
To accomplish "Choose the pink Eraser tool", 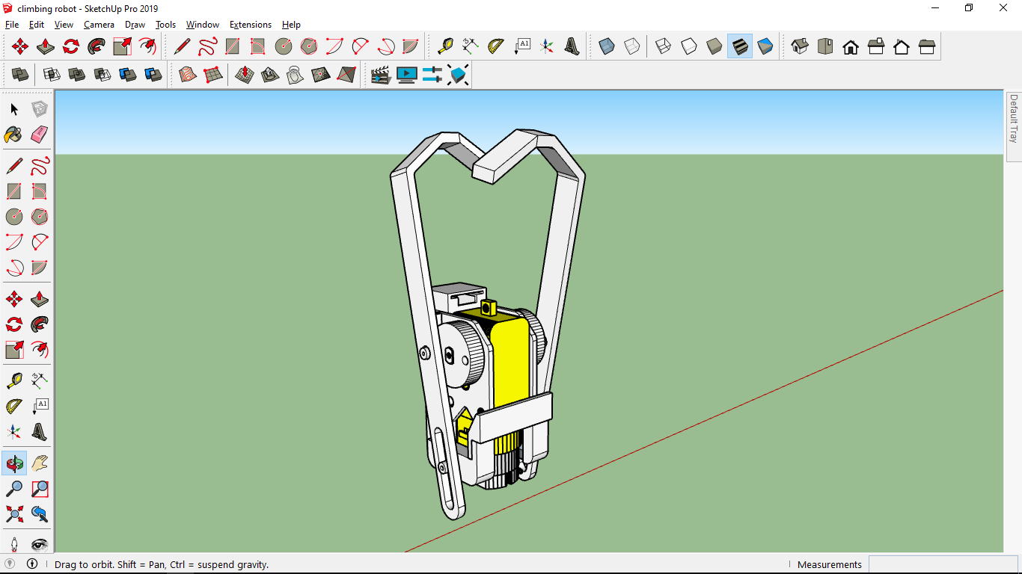I will click(x=40, y=135).
